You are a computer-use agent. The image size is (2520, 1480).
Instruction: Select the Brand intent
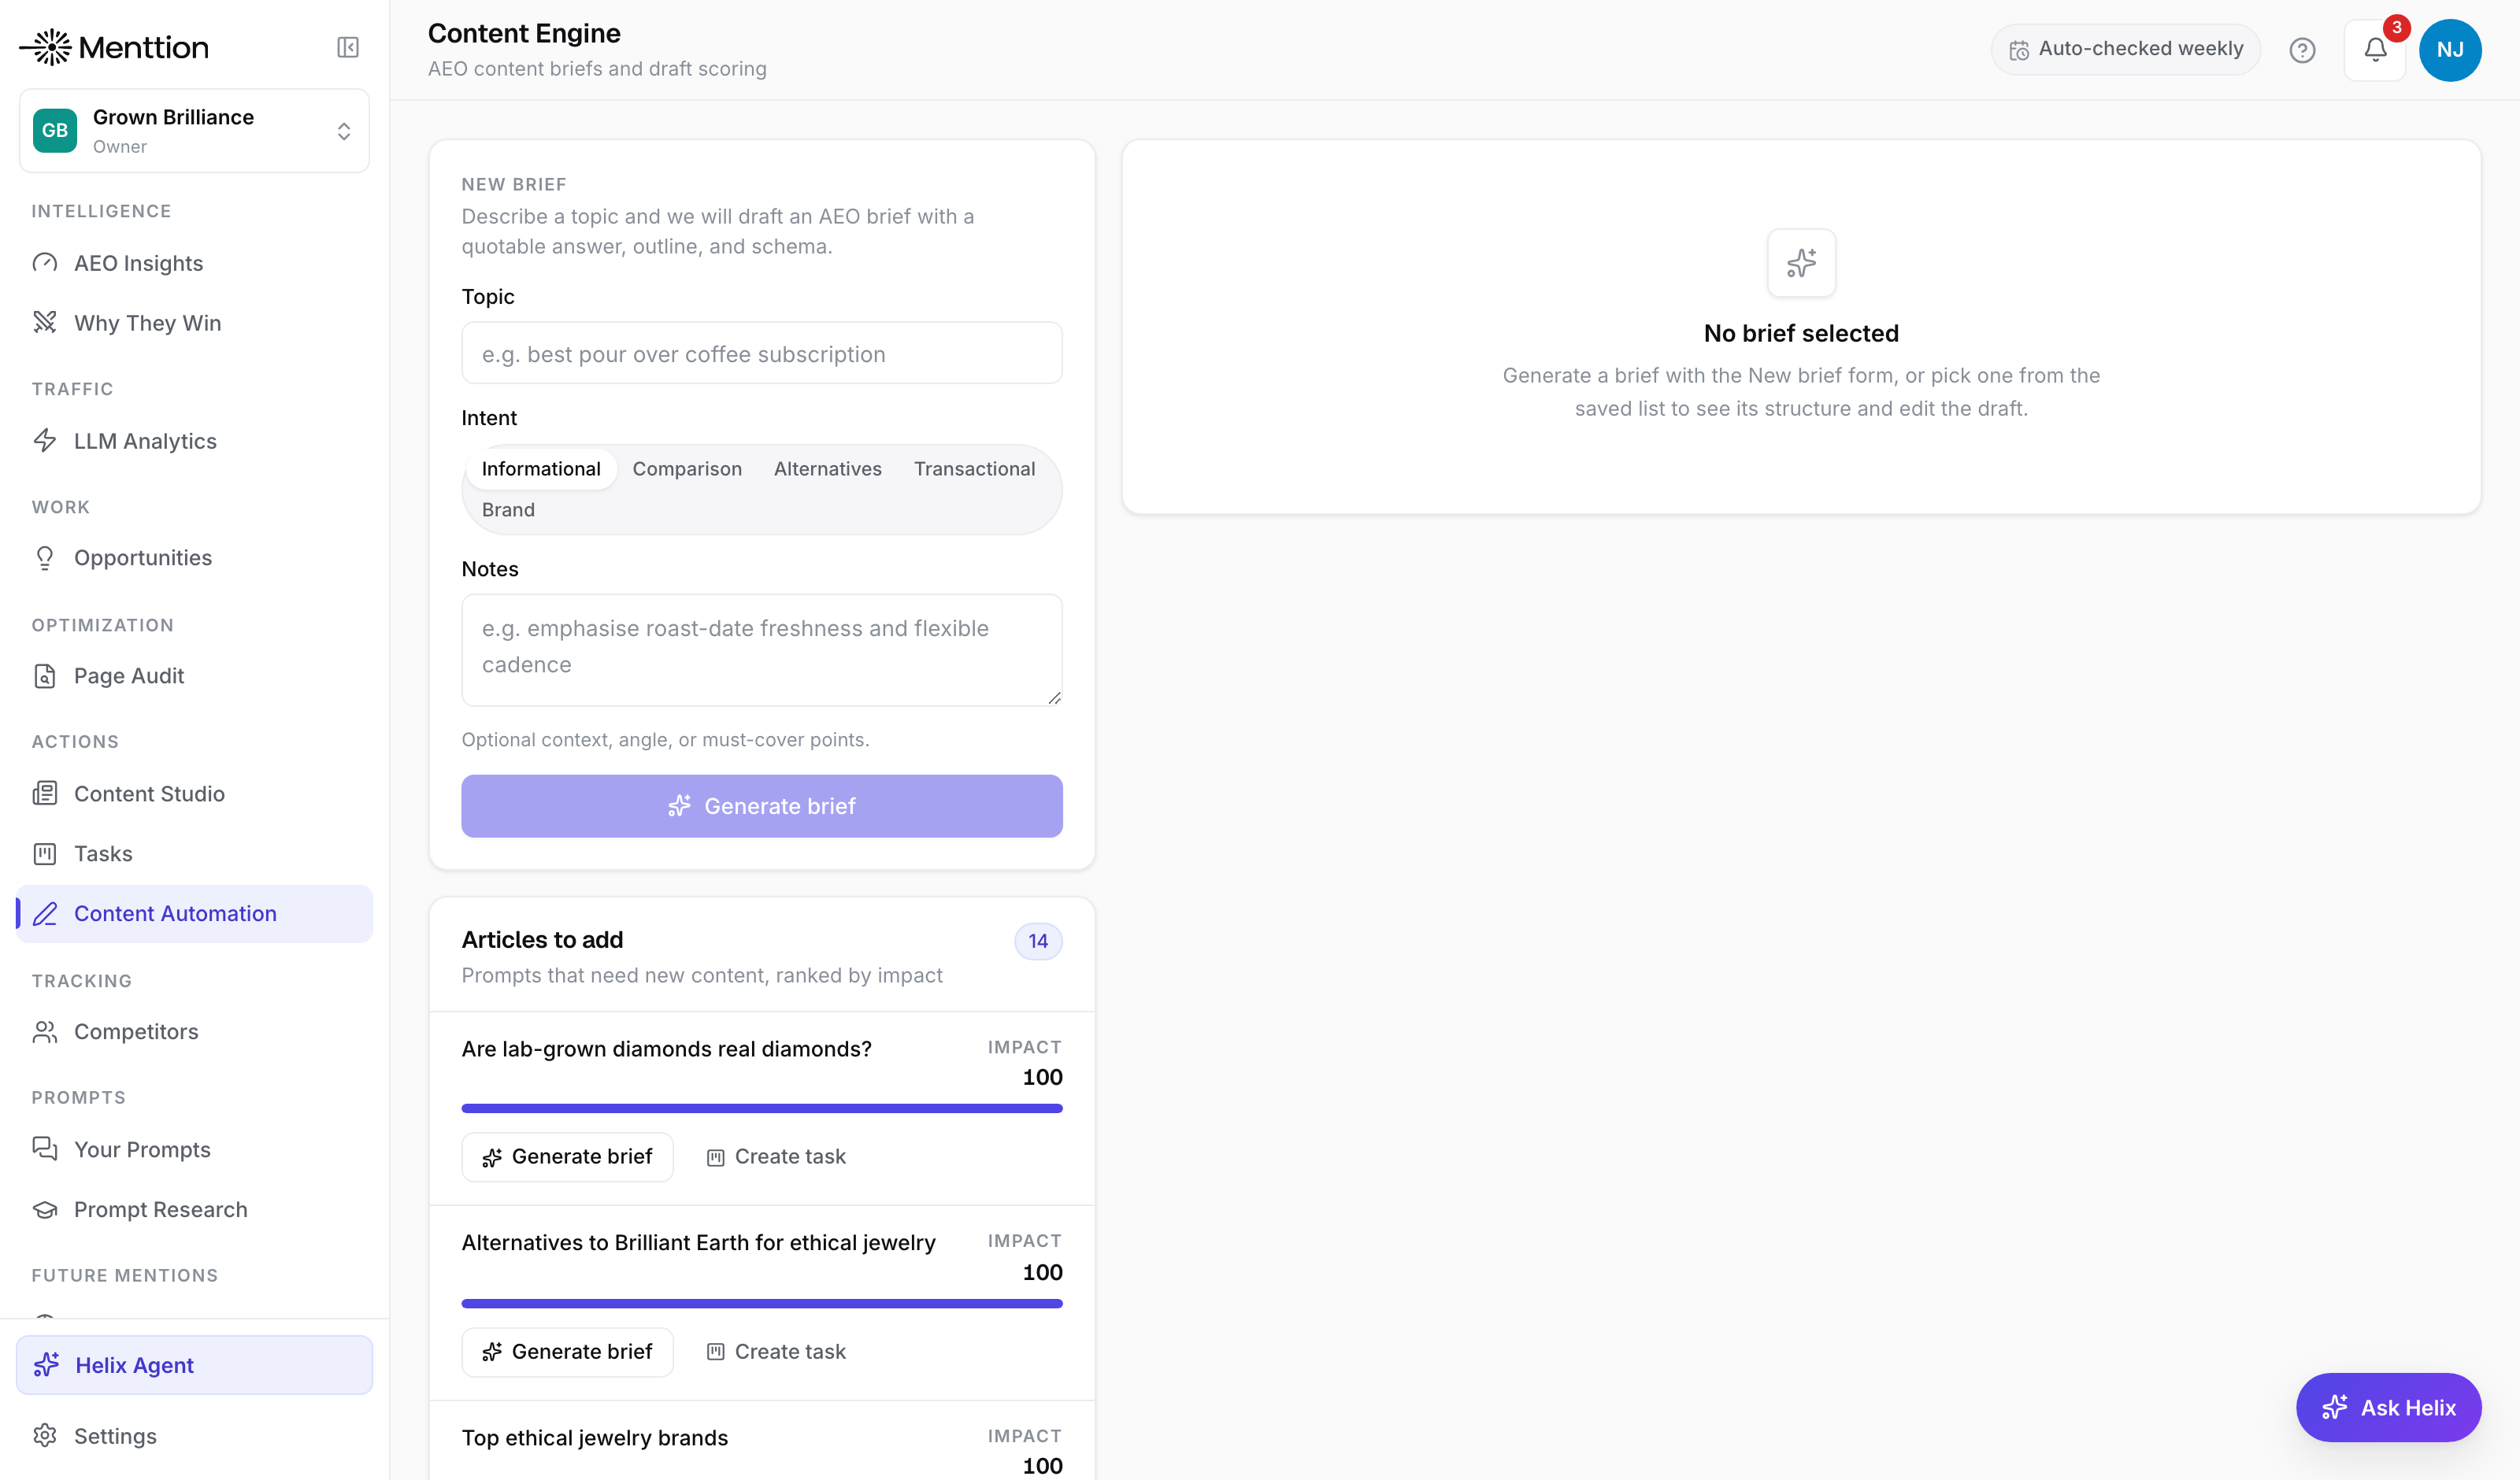(508, 510)
